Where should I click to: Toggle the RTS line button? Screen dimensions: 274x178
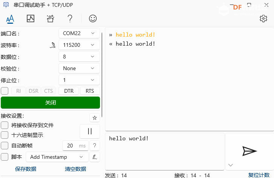[x=90, y=91]
